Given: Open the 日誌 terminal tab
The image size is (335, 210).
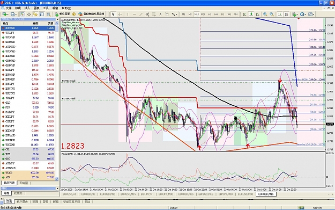Looking at the screenshot, I should pyautogui.click(x=87, y=201).
